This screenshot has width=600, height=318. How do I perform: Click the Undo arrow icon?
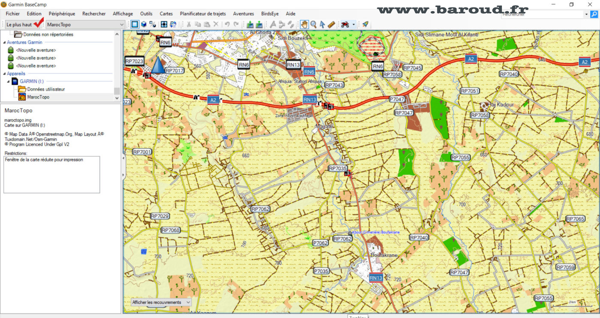click(x=227, y=24)
